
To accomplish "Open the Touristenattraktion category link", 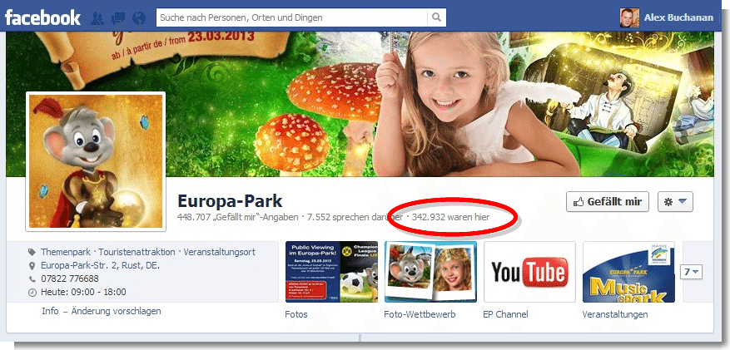I will [x=137, y=252].
